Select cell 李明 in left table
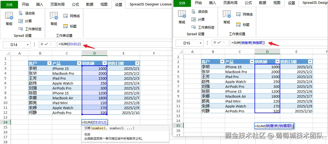This screenshot has height=144, width=328. click(x=40, y=68)
